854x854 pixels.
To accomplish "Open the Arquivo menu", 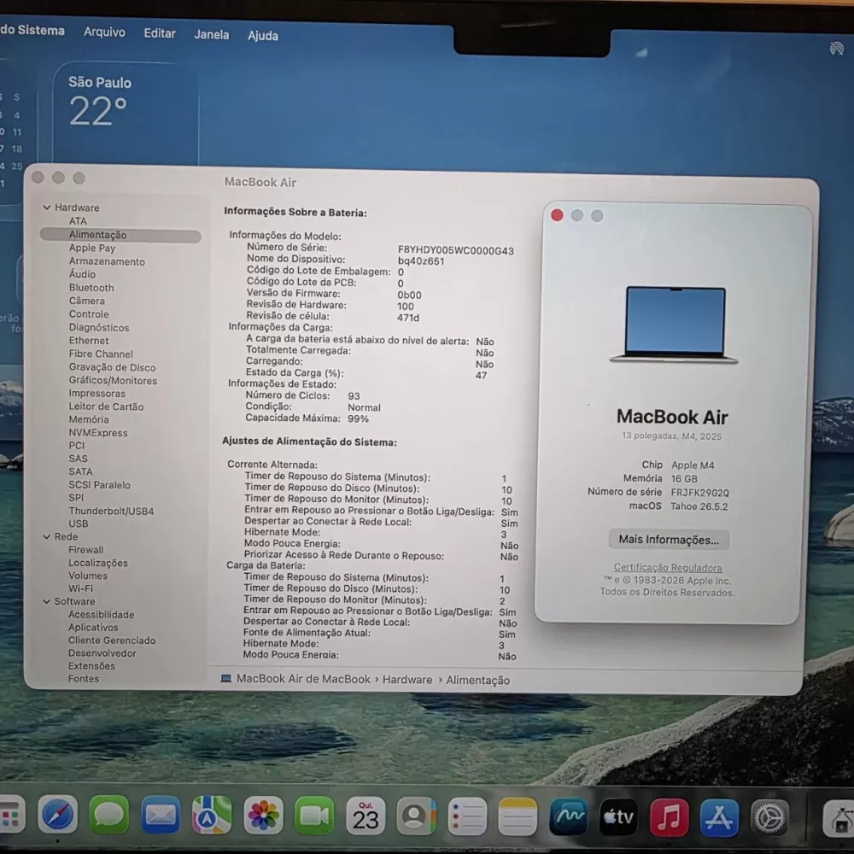I will point(104,32).
